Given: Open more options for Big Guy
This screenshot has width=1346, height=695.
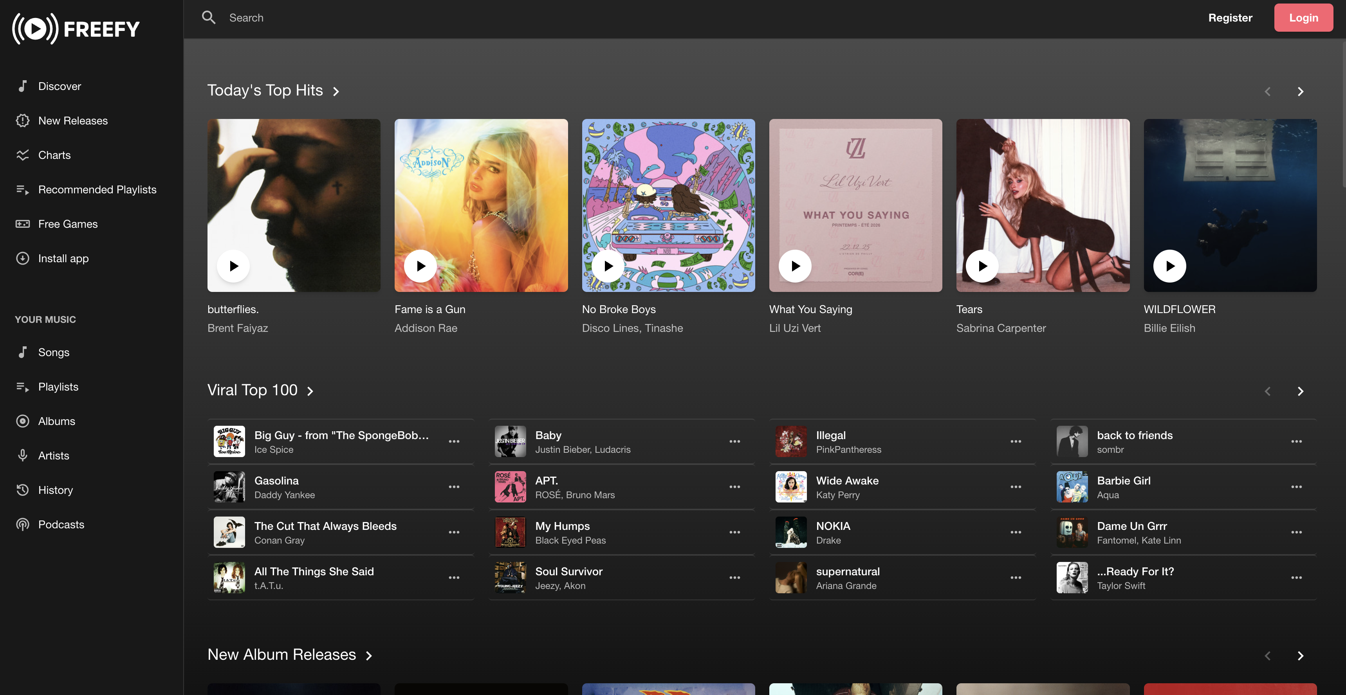Looking at the screenshot, I should [454, 442].
